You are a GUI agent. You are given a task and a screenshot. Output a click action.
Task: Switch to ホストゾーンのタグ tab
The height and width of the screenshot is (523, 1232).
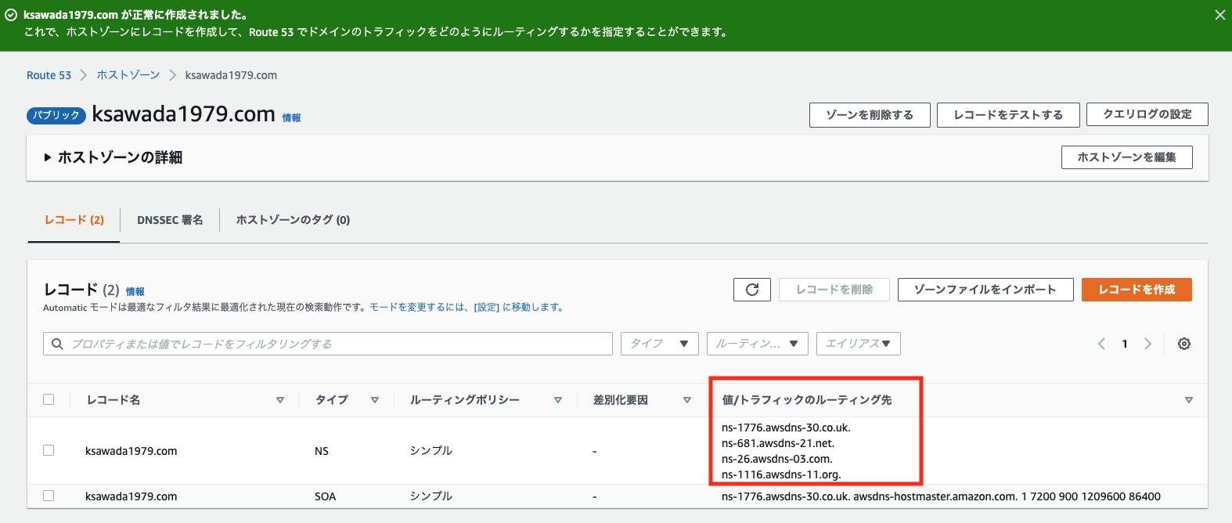click(293, 220)
